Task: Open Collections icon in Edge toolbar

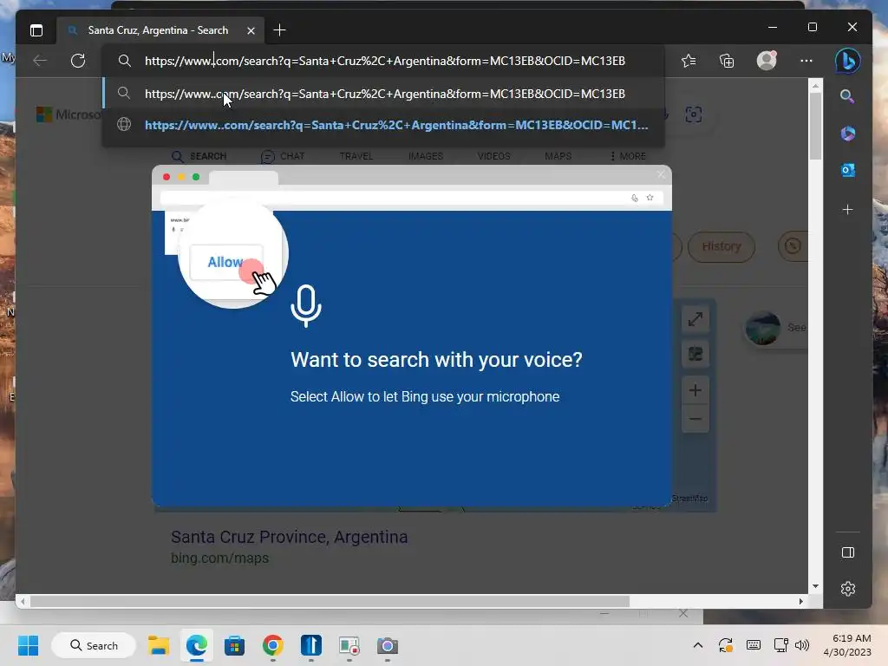Action: point(727,61)
